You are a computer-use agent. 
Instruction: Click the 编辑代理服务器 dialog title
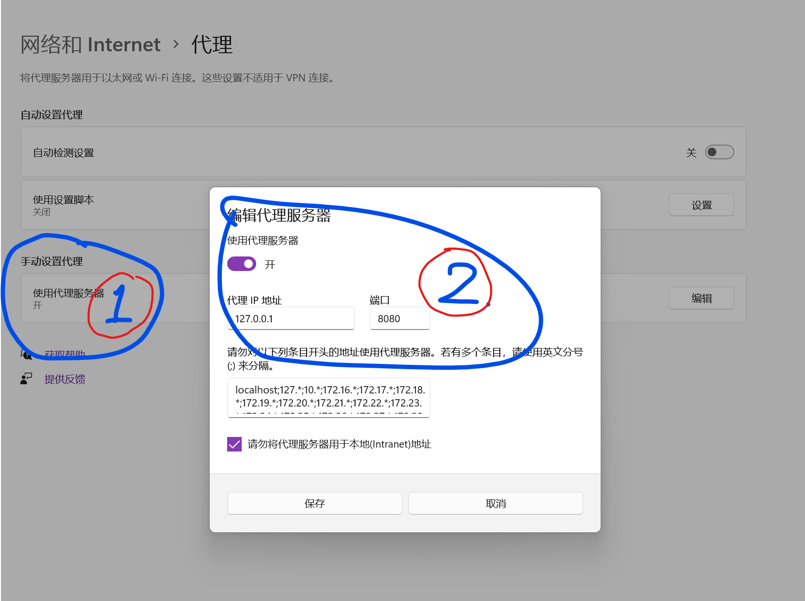[x=279, y=215]
